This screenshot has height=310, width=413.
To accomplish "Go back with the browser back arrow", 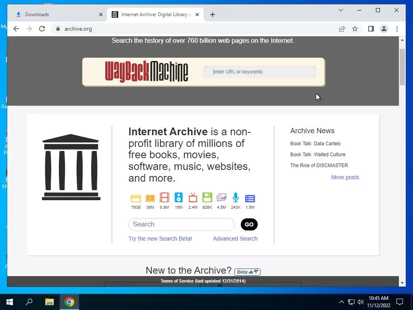I will click(16, 29).
